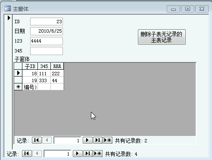The height and width of the screenshot is (160, 212).
Task: Click the ID field showing 23
Action: pyautogui.click(x=47, y=22)
